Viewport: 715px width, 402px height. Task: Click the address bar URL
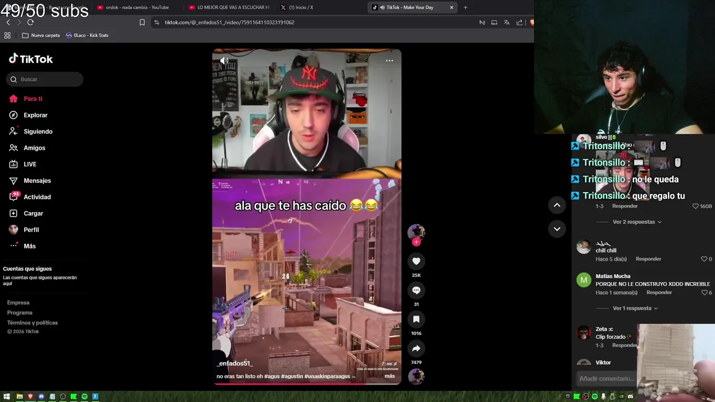[230, 22]
